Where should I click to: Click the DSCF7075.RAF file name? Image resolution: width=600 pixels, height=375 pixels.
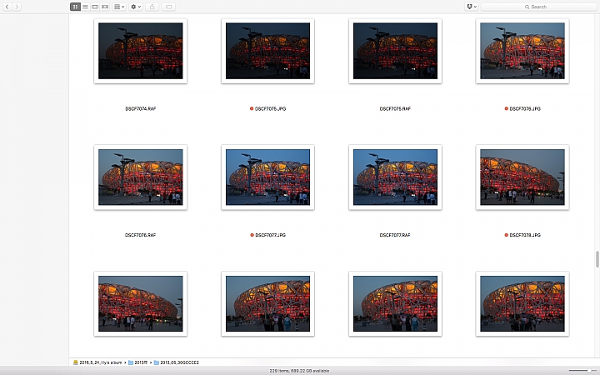(395, 108)
